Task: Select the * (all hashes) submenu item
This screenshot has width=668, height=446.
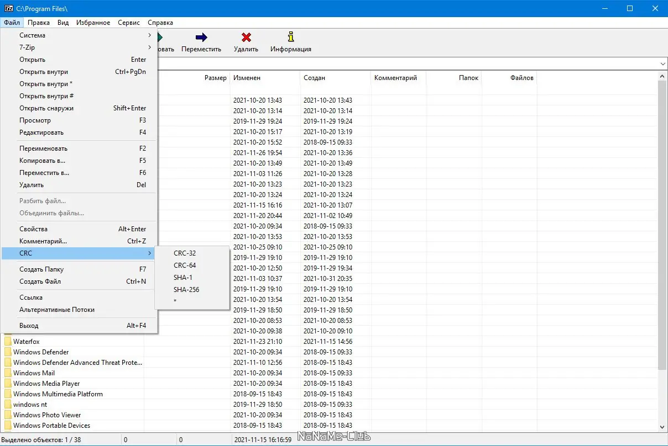Action: click(192, 301)
